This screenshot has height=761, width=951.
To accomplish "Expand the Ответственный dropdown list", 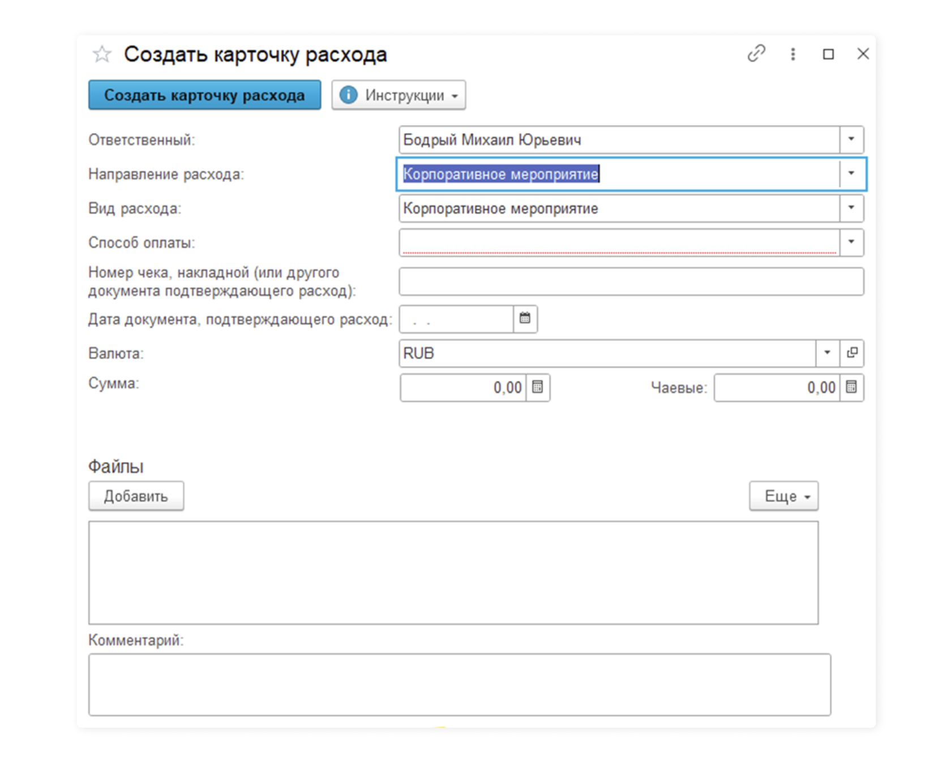I will [x=851, y=140].
